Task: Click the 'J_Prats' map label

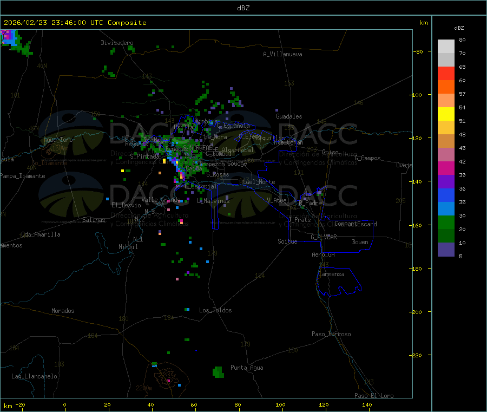Action: (x=300, y=220)
